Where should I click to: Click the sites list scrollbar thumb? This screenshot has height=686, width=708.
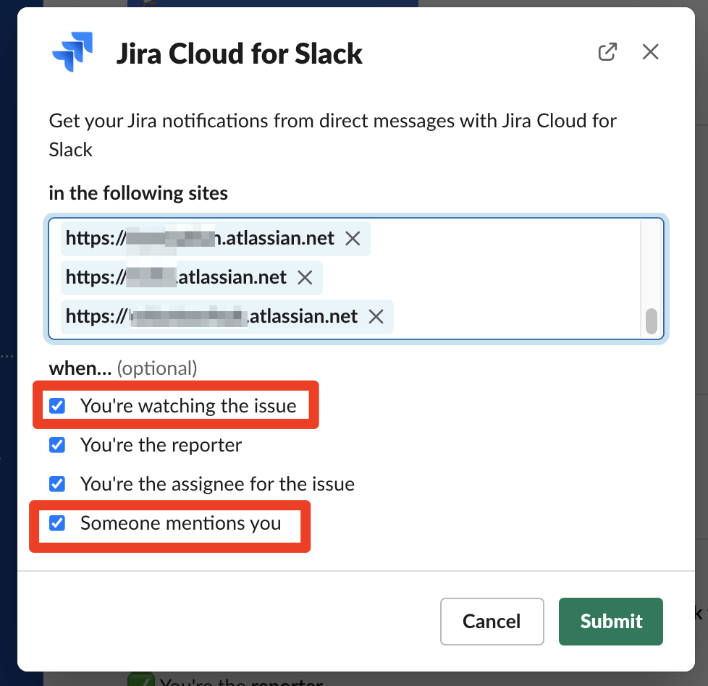coord(651,321)
